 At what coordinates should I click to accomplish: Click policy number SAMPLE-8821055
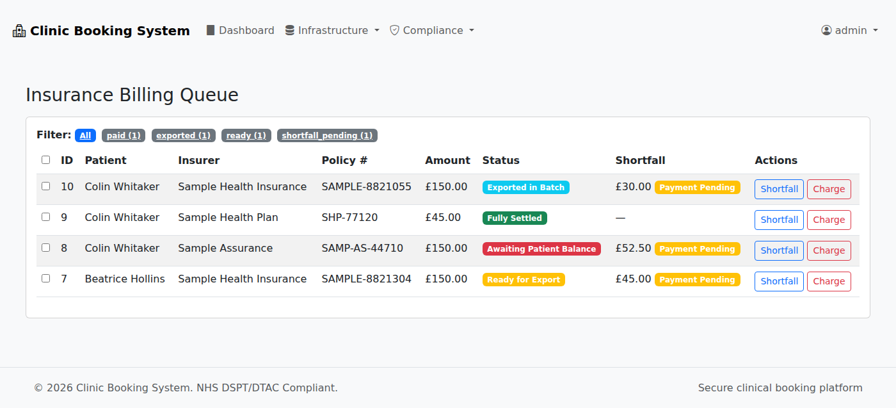(367, 187)
